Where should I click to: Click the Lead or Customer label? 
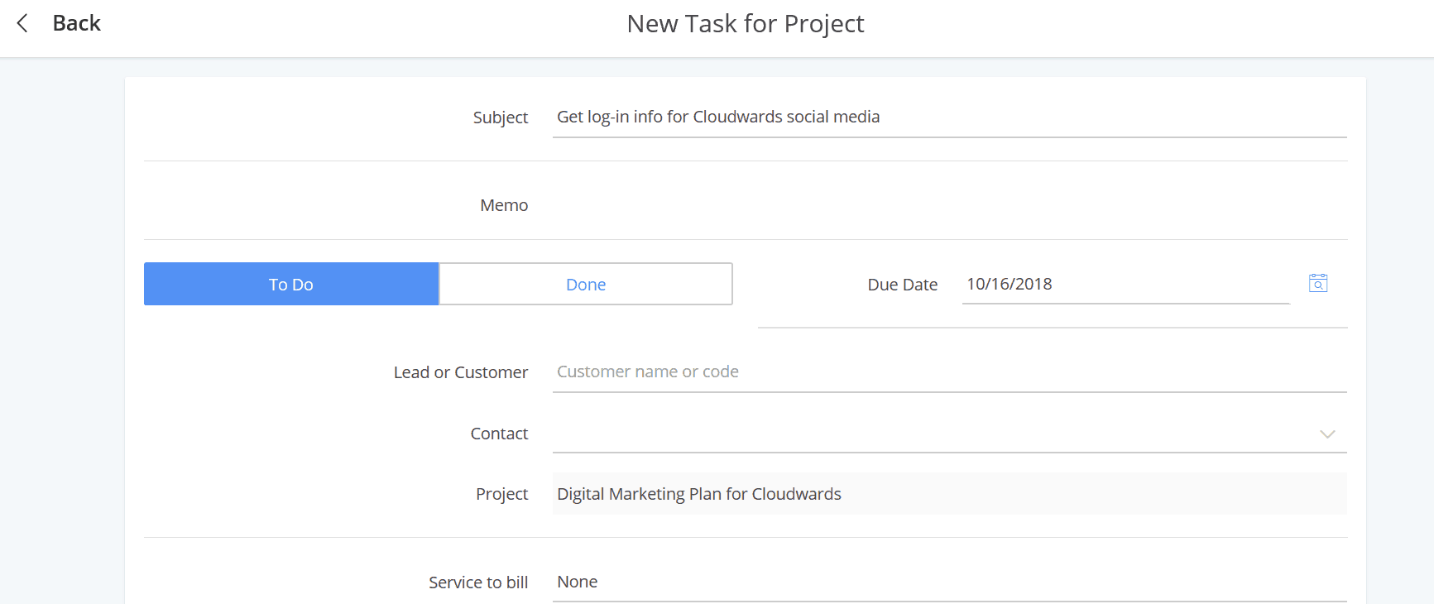click(460, 372)
